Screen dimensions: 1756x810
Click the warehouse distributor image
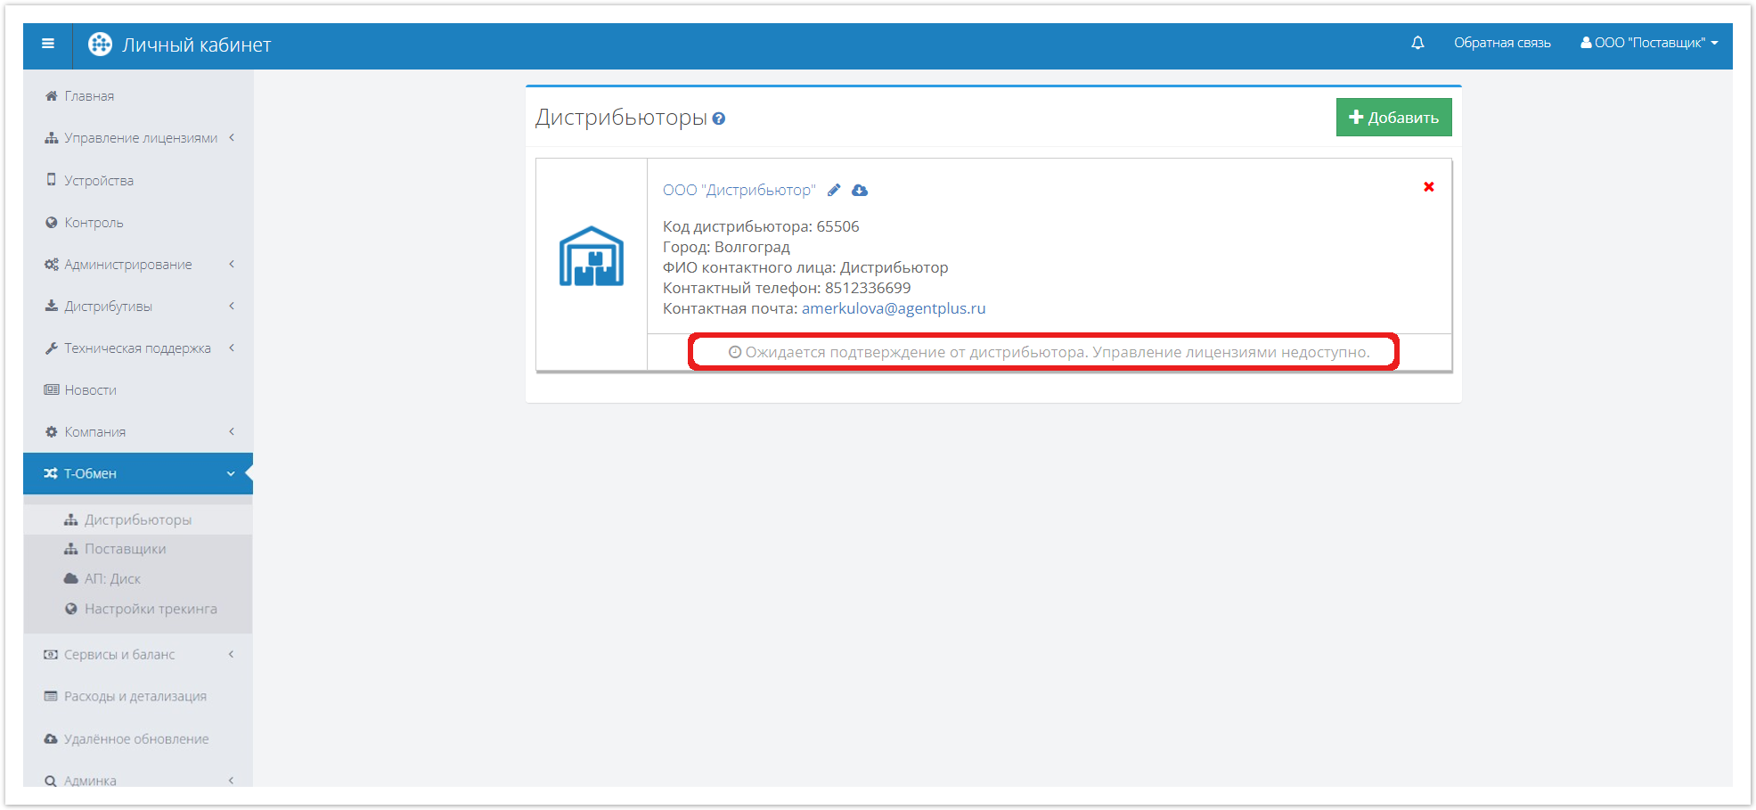(591, 257)
